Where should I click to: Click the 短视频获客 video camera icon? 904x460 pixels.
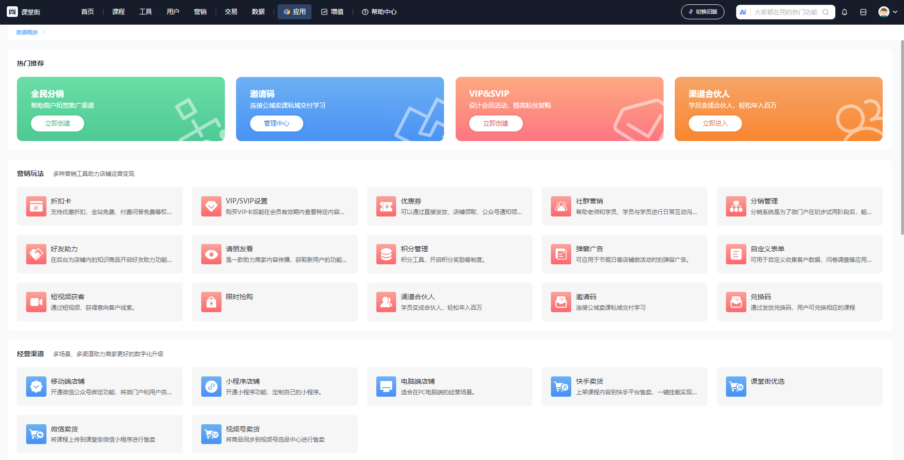pos(36,302)
